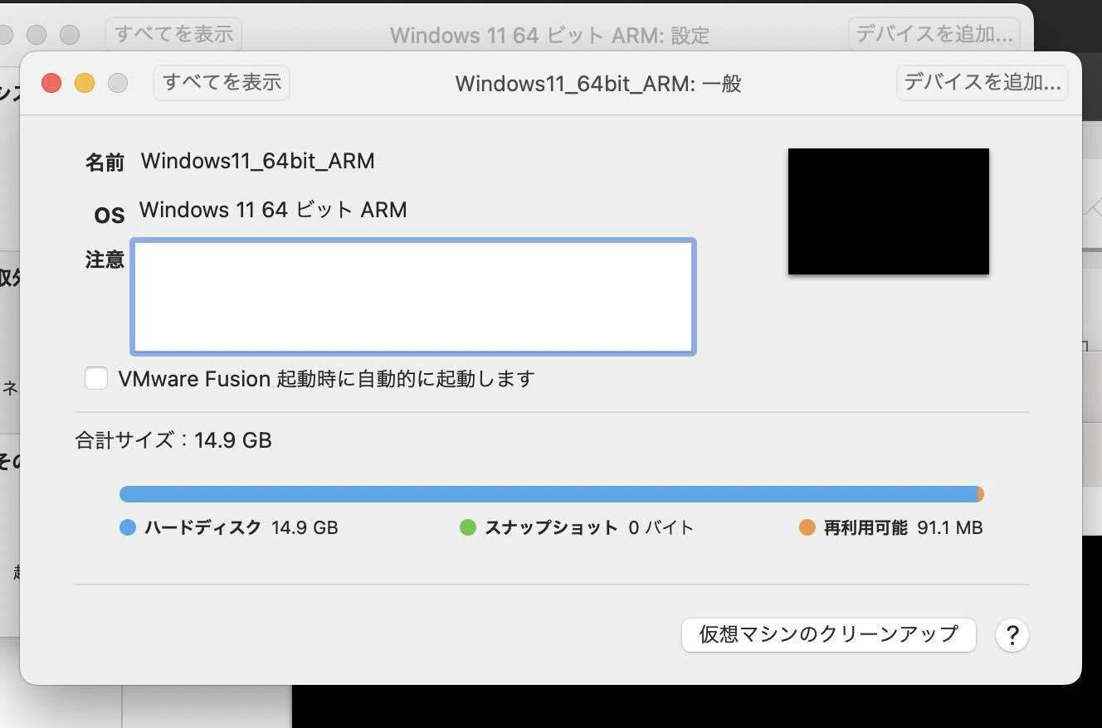
Task: Click デバイスを追加... in the background 設定 window
Action: coord(934,34)
